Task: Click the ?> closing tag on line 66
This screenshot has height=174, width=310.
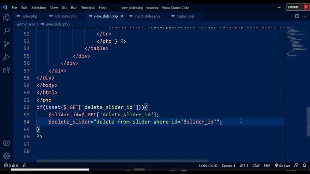Action: tap(40, 136)
